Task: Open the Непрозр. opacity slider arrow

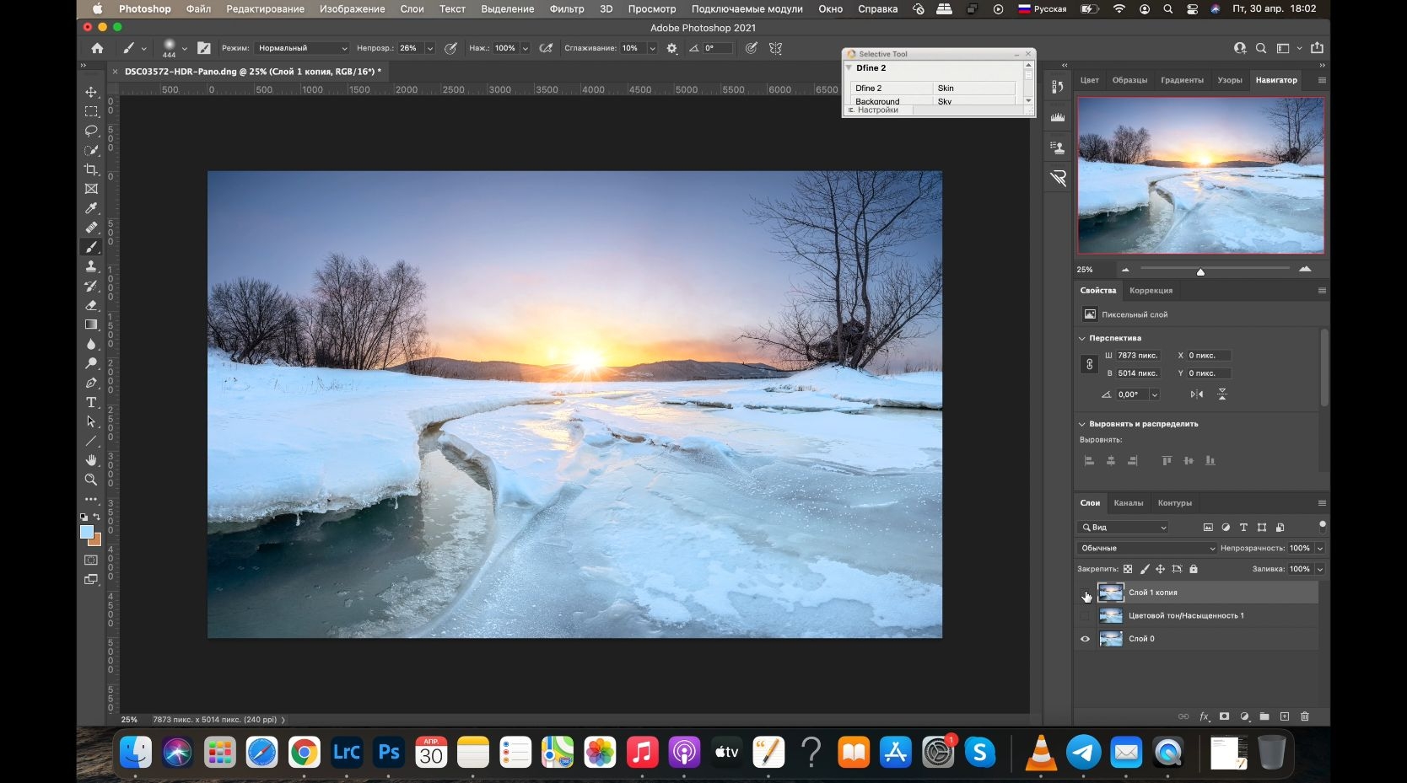Action: click(x=429, y=48)
